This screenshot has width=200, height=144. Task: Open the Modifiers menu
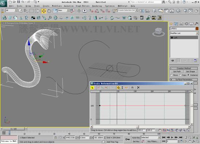(x=57, y=6)
